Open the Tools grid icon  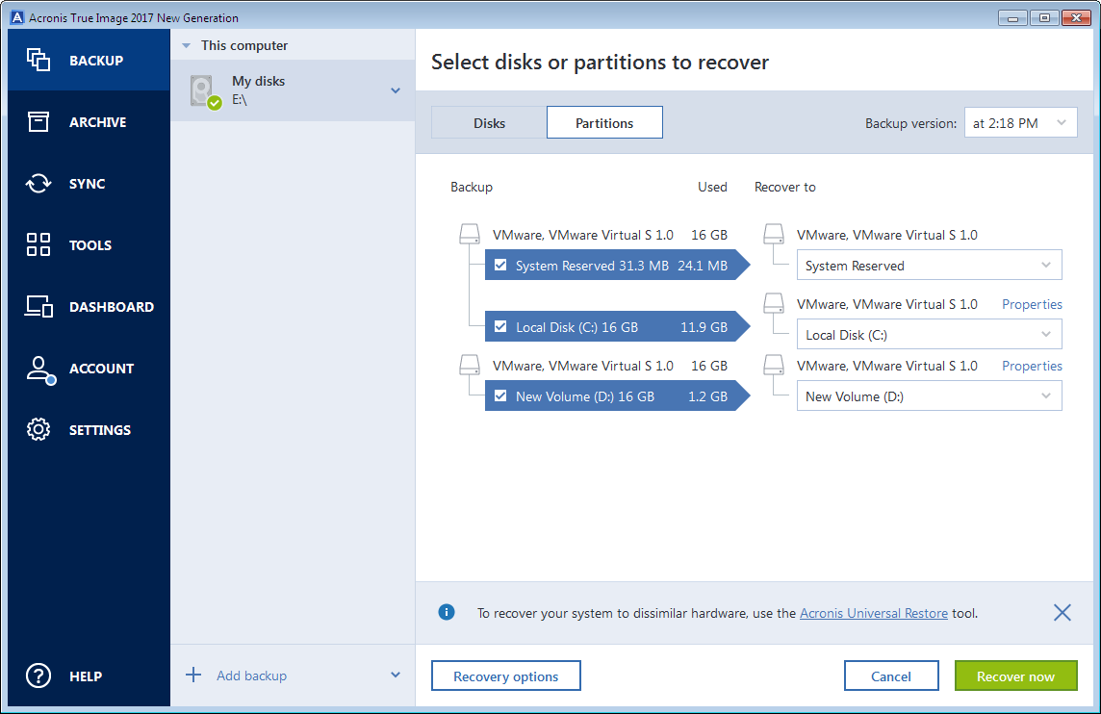38,245
